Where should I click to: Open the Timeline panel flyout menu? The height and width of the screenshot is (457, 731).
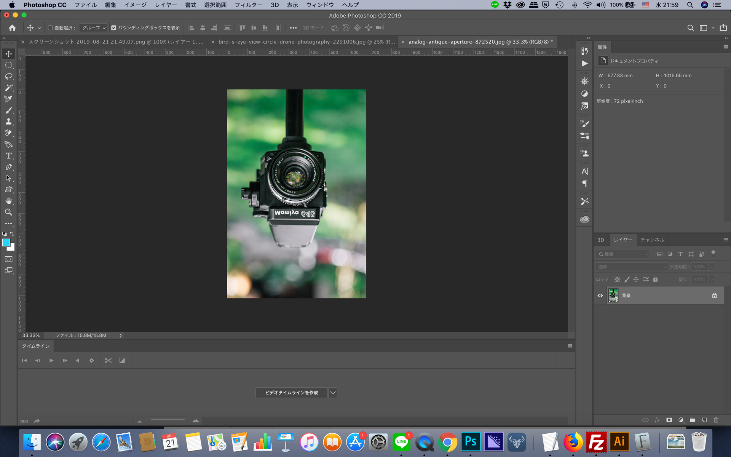570,346
